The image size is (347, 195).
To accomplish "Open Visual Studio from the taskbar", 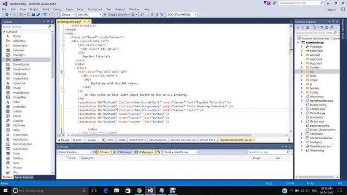I will click(x=150, y=191).
